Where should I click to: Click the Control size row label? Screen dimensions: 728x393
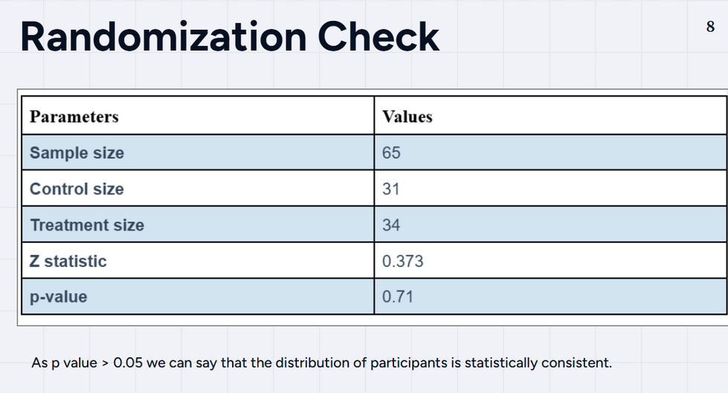click(x=77, y=189)
